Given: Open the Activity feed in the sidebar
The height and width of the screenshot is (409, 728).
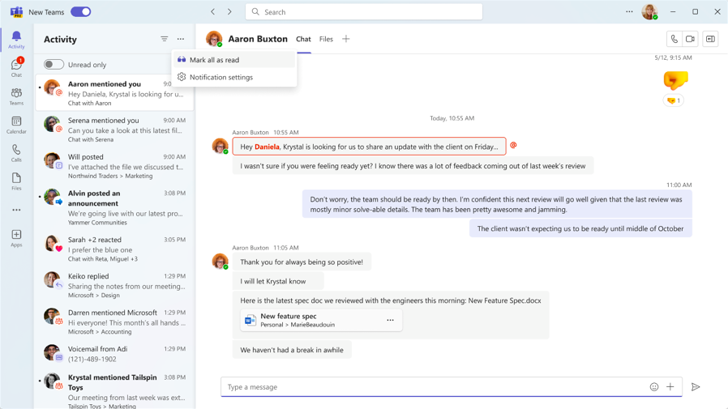Looking at the screenshot, I should (16, 40).
